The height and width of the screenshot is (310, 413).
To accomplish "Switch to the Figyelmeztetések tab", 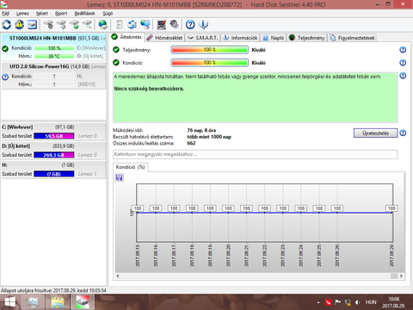I will (352, 38).
